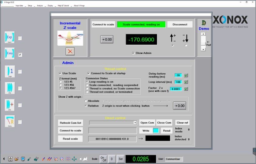The image size is (256, 164).
Task: Open the Analysis menu
Action: (x=40, y=5)
